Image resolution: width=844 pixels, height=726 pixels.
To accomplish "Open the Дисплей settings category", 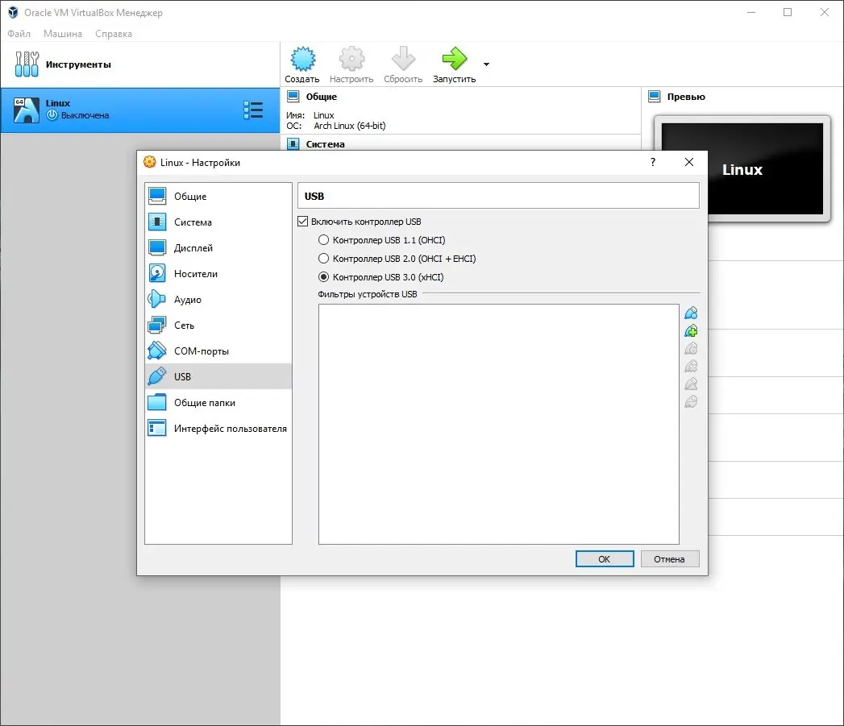I will (218, 248).
